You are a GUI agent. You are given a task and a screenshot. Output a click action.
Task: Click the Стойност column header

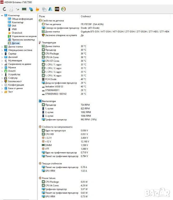click(x=86, y=16)
